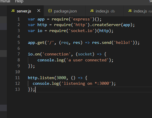This screenshot has width=152, height=118.
Task: Click app.get on line 5
Action: [36, 43]
